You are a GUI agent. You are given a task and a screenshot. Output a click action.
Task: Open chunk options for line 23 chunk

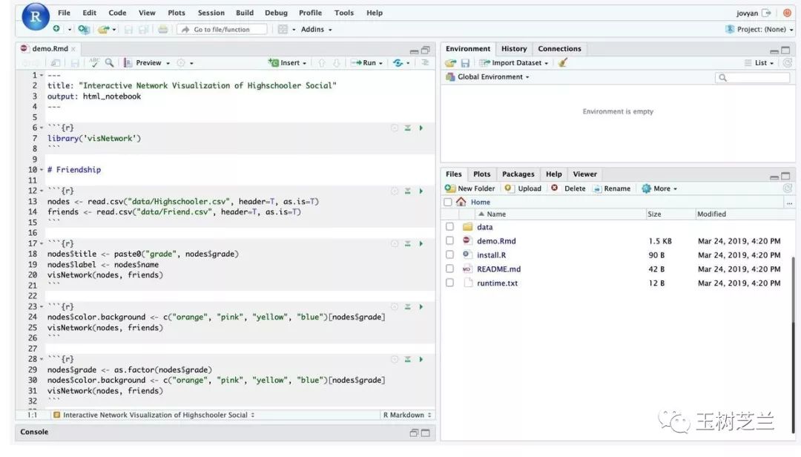click(x=395, y=306)
